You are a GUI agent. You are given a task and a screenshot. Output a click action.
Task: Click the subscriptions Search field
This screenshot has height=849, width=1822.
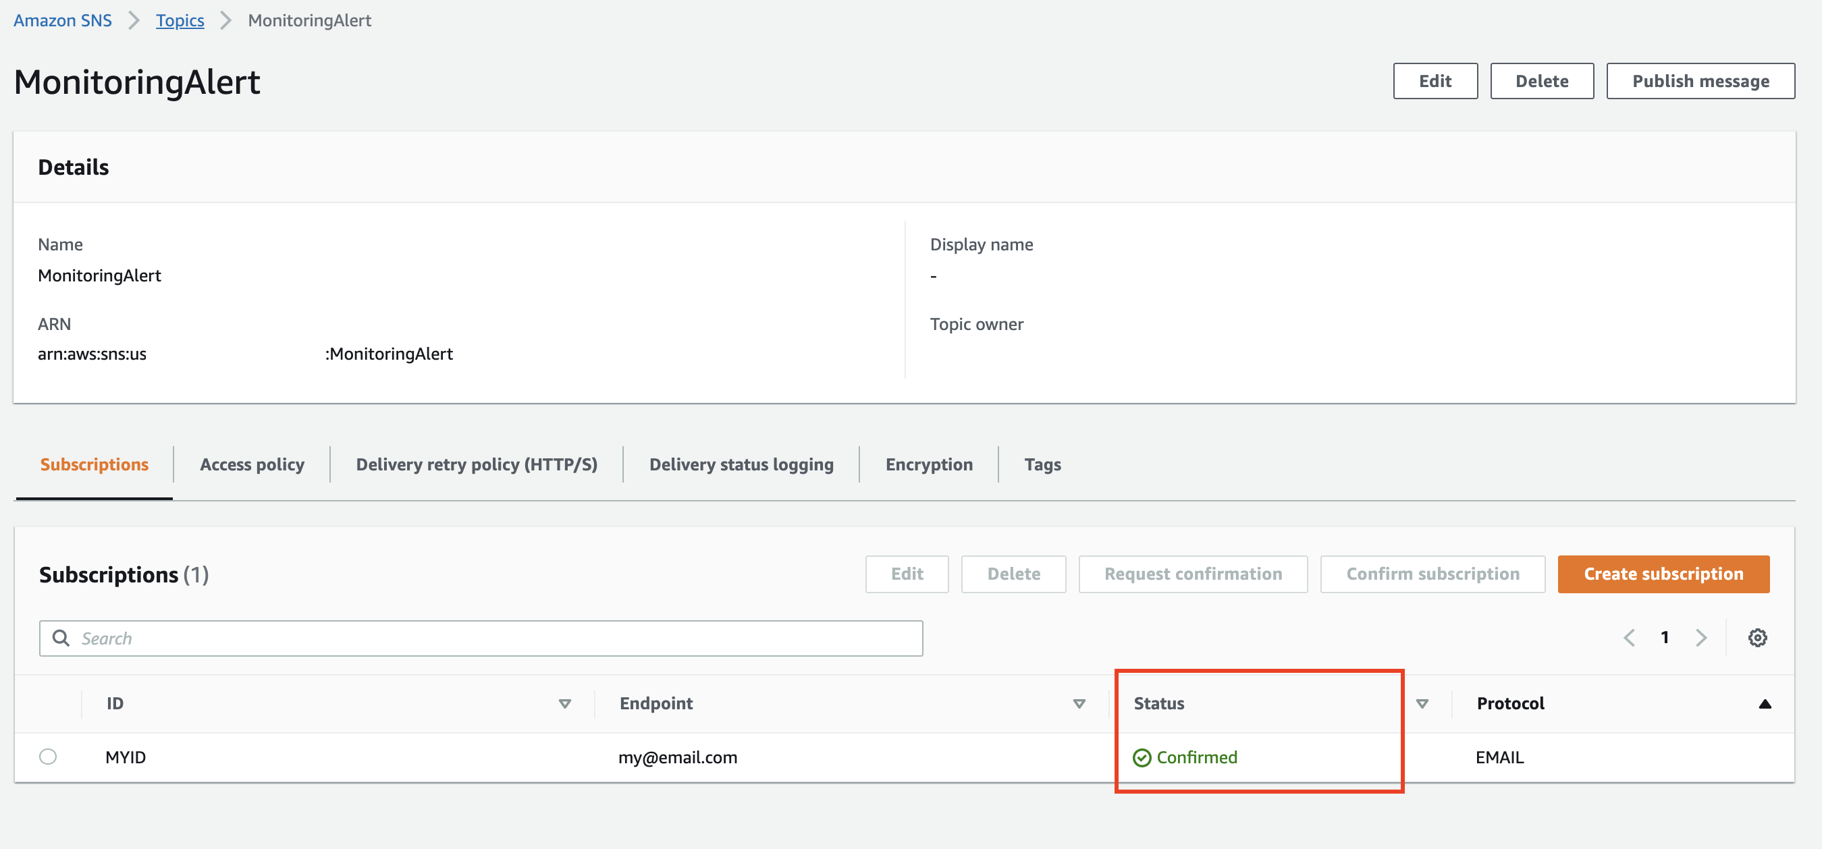pyautogui.click(x=495, y=638)
